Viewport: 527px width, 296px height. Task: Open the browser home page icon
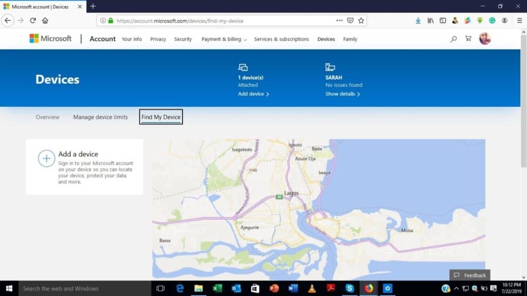[x=45, y=21]
